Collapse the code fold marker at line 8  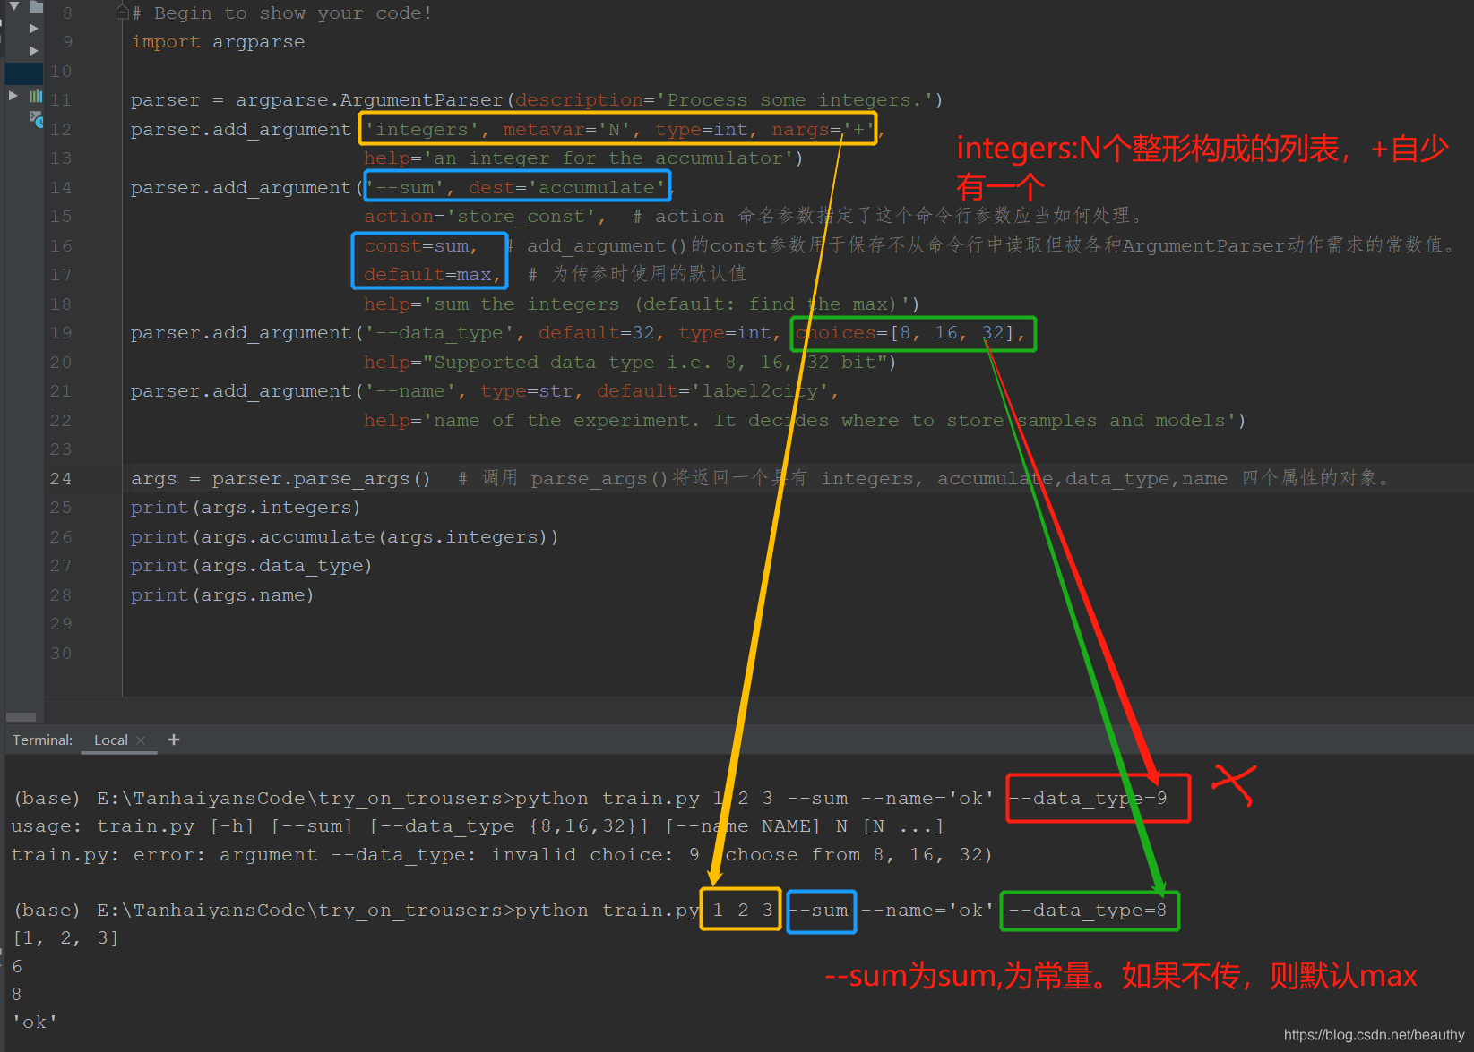pos(122,13)
